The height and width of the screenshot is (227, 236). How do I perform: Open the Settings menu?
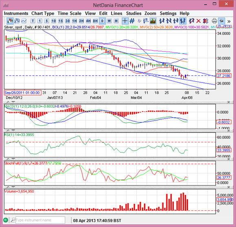168,13
